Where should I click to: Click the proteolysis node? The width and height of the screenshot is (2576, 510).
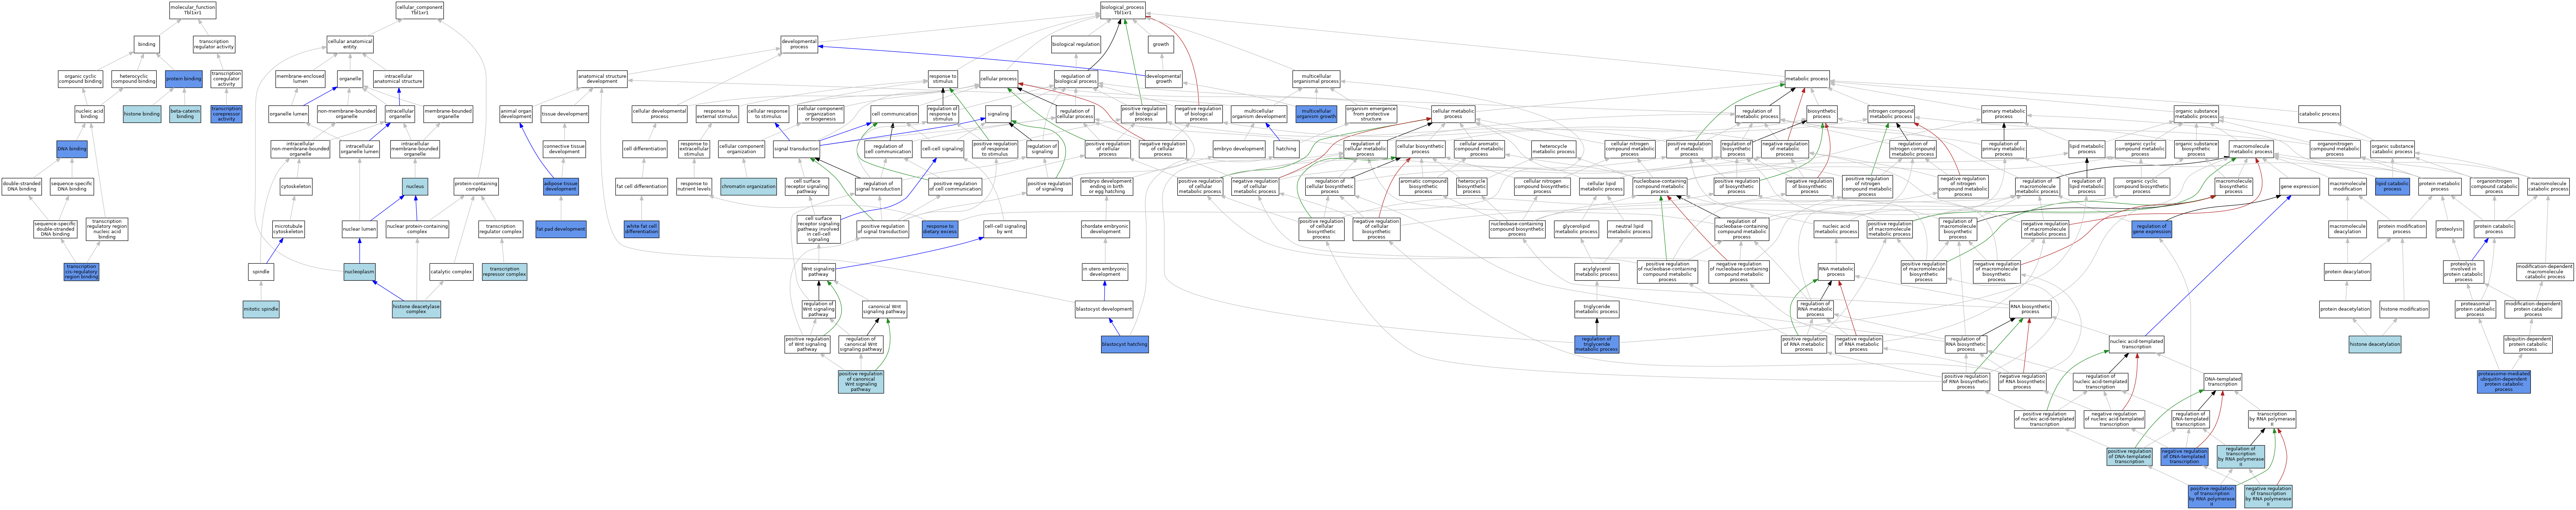click(2449, 229)
